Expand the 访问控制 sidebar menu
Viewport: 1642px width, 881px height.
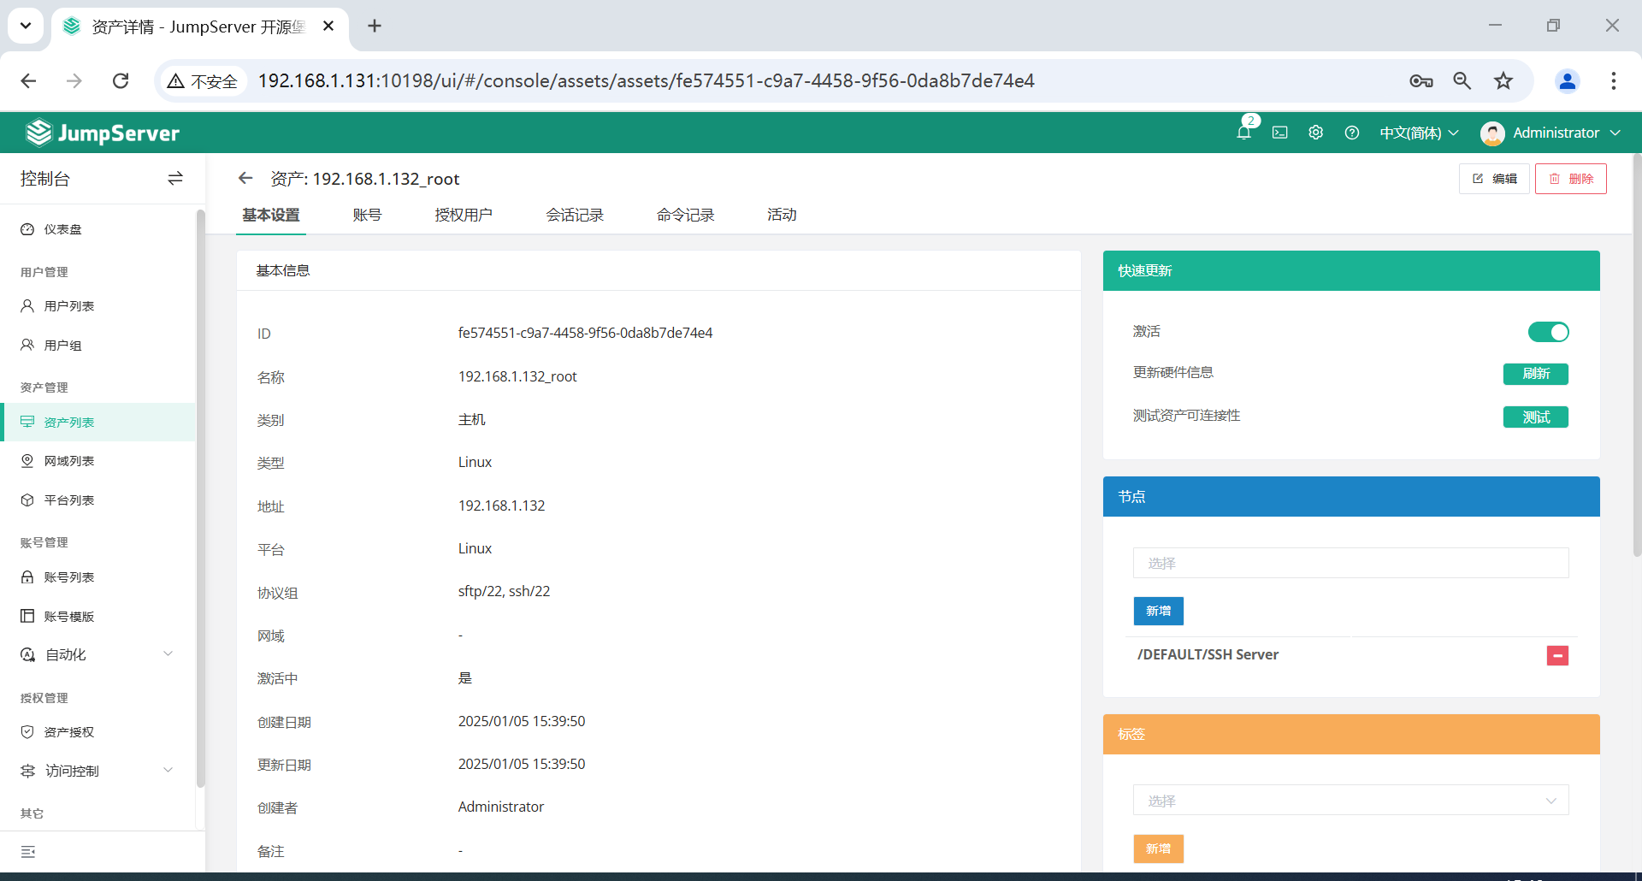point(97,771)
